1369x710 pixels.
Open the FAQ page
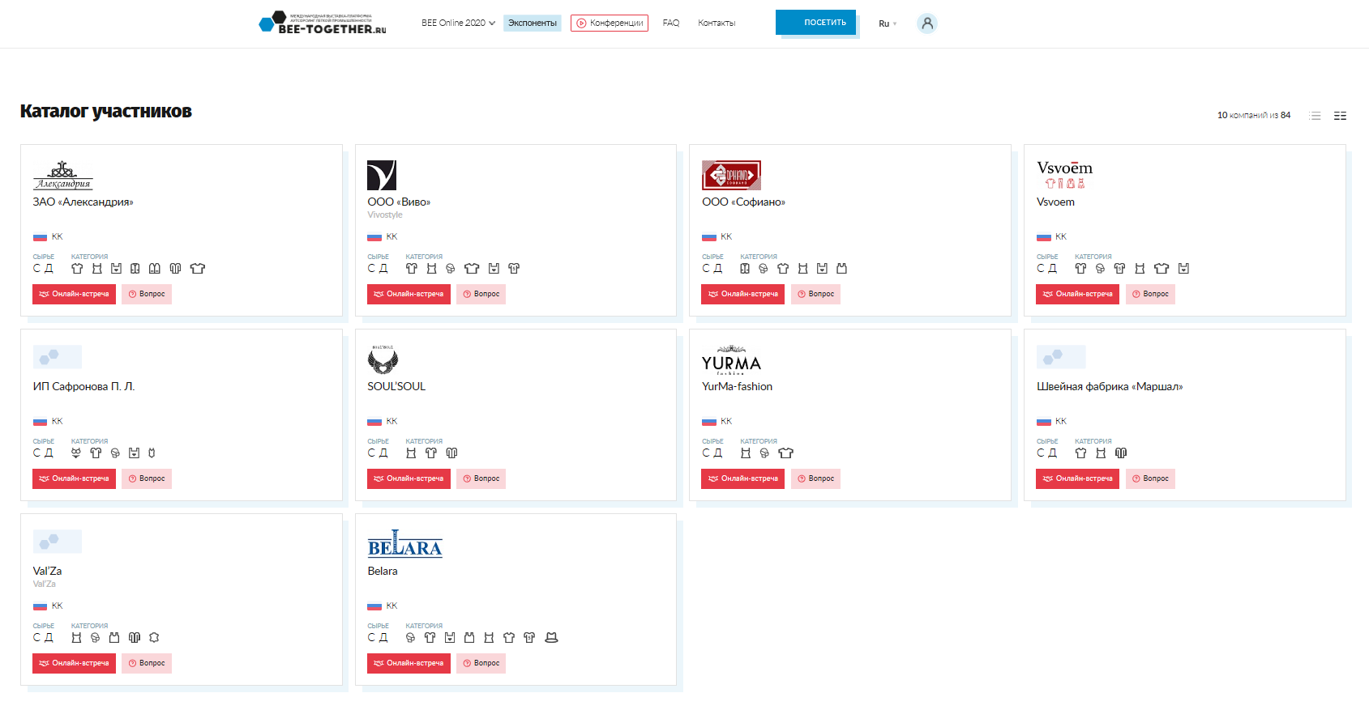pyautogui.click(x=670, y=23)
